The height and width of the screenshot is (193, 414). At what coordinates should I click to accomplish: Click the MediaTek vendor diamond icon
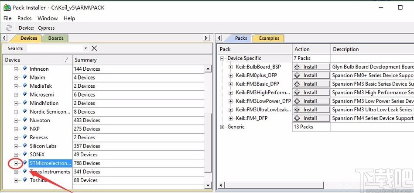(x=25, y=86)
